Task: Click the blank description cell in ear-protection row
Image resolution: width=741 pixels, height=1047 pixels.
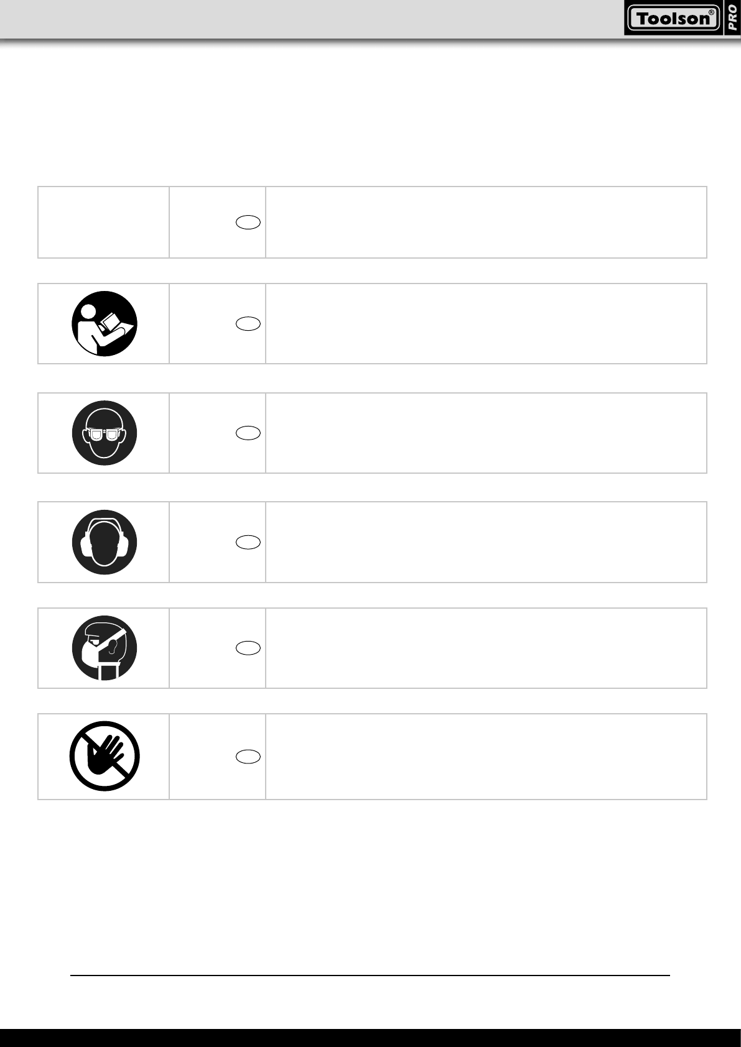Action: pyautogui.click(x=486, y=542)
